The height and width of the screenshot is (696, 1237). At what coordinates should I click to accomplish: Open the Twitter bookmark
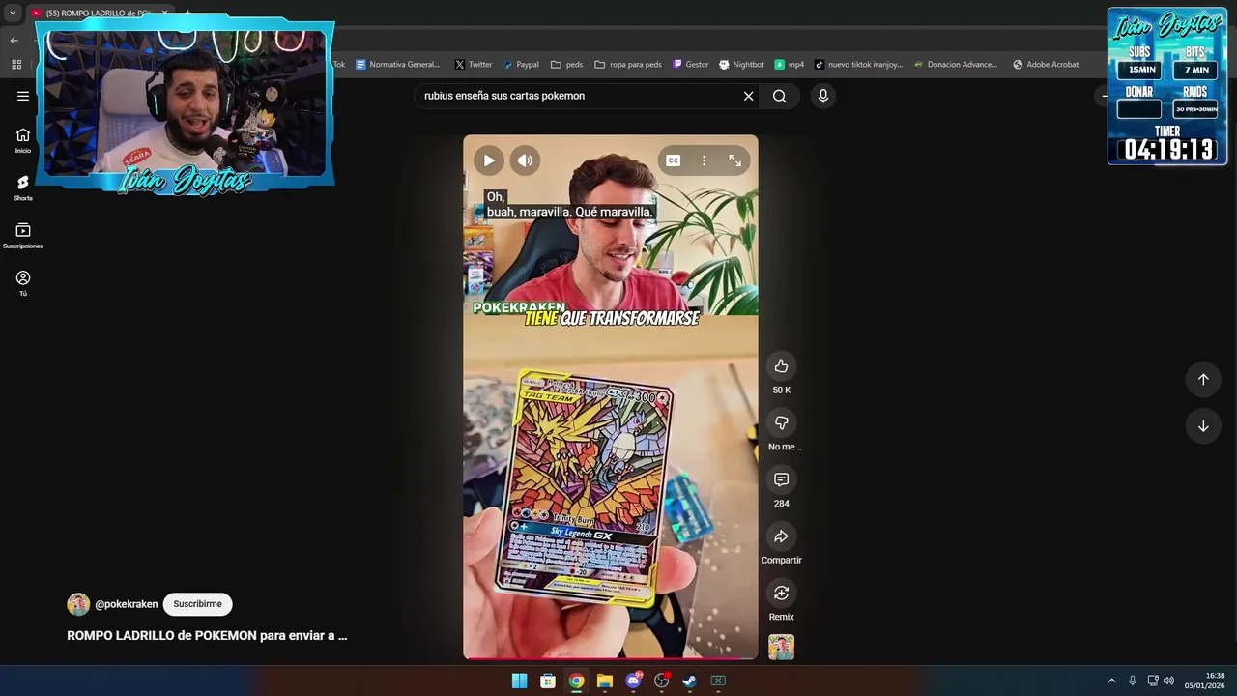(474, 65)
